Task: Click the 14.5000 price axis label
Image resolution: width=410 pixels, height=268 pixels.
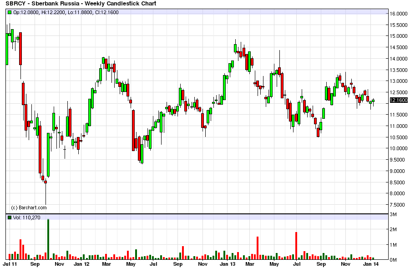Action: [x=399, y=47]
